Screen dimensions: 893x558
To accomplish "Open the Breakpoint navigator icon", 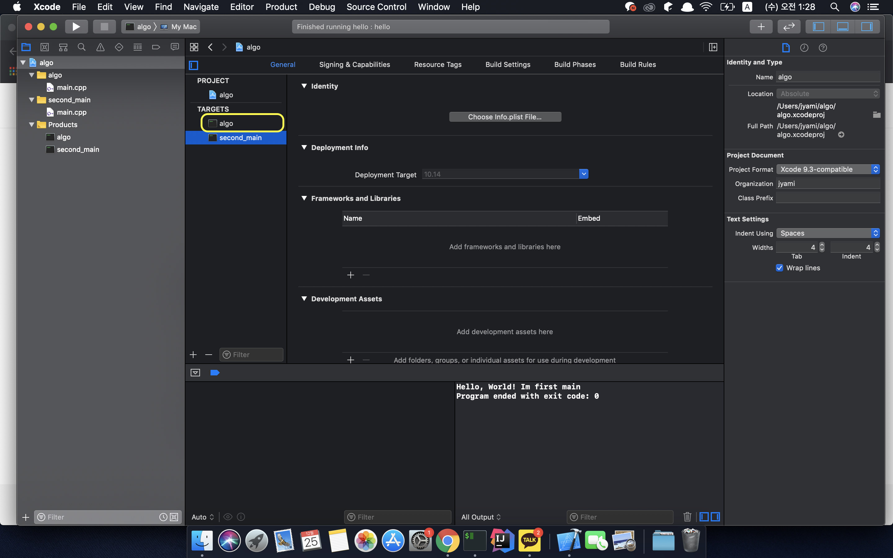I will [x=156, y=47].
